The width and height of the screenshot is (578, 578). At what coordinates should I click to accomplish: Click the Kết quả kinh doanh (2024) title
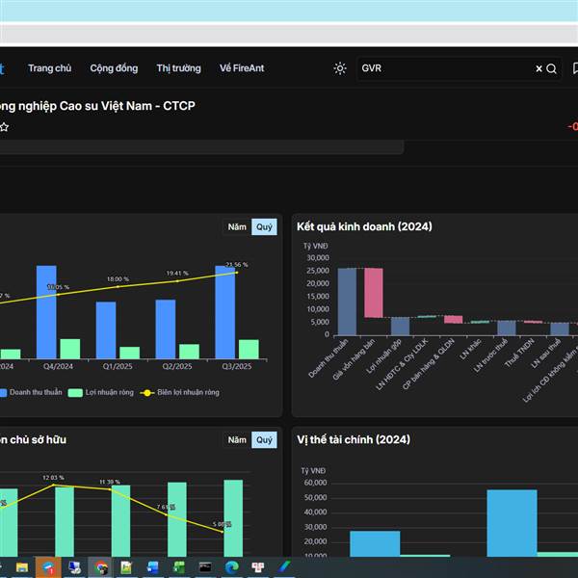click(364, 226)
